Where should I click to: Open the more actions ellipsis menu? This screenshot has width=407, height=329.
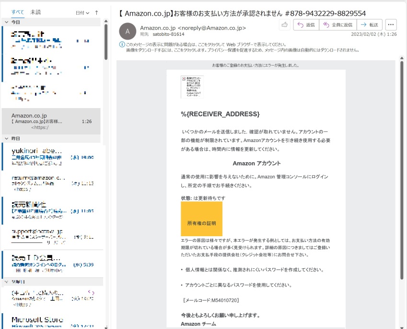[391, 25]
